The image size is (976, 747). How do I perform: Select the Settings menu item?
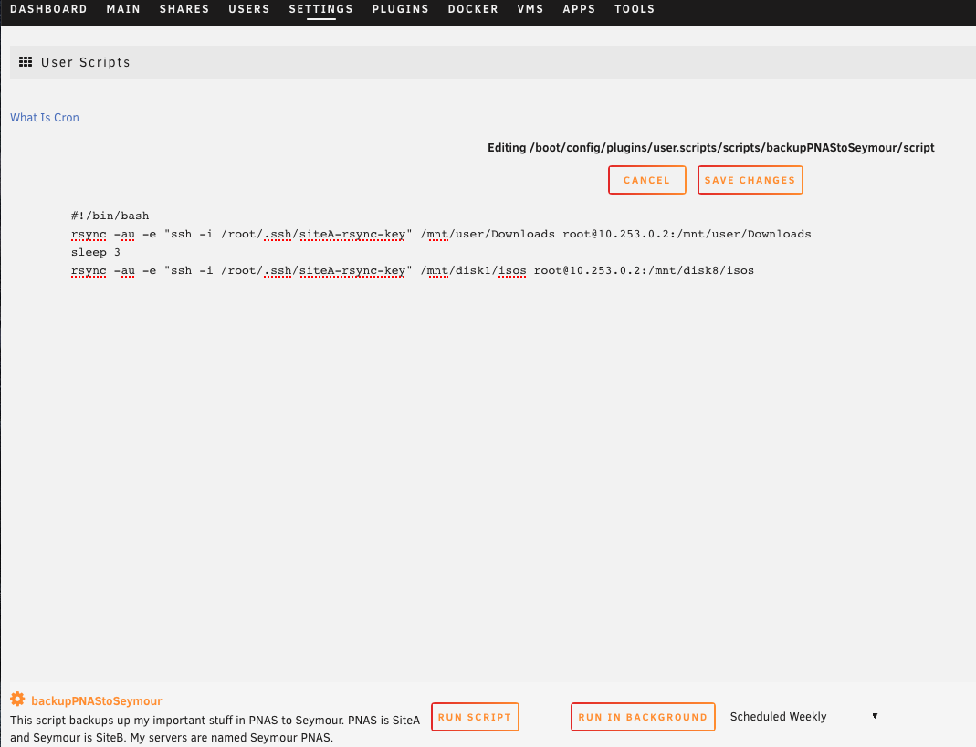320,9
